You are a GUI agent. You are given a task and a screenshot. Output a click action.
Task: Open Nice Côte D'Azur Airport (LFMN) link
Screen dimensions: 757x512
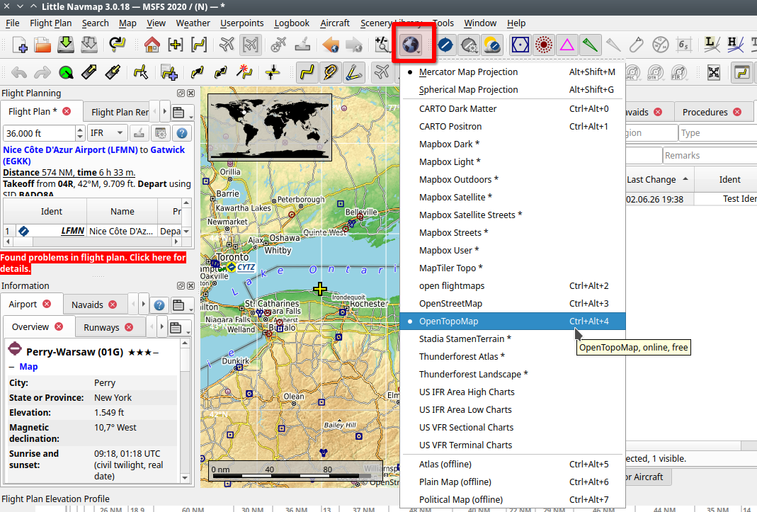tap(71, 149)
